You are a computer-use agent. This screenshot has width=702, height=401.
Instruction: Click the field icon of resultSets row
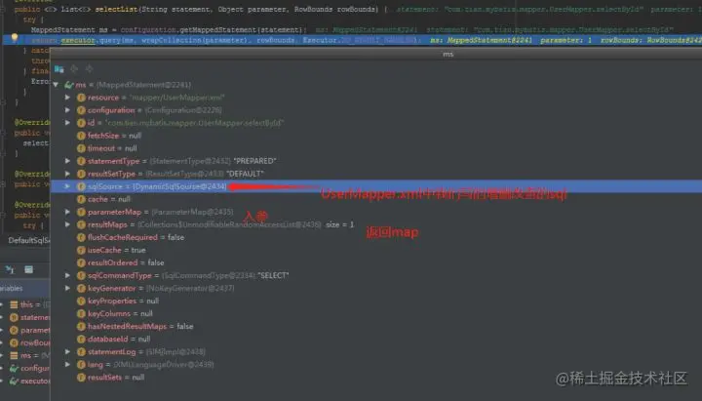(x=81, y=378)
